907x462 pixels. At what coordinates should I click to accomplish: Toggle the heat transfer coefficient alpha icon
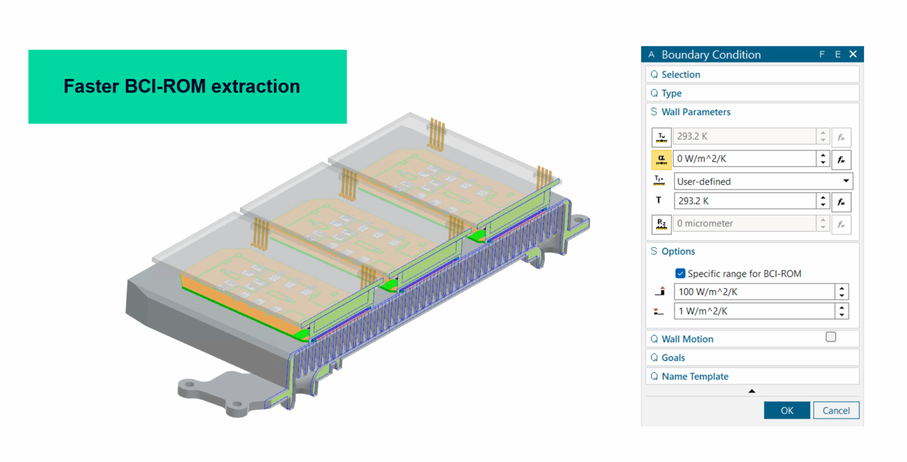pos(661,159)
